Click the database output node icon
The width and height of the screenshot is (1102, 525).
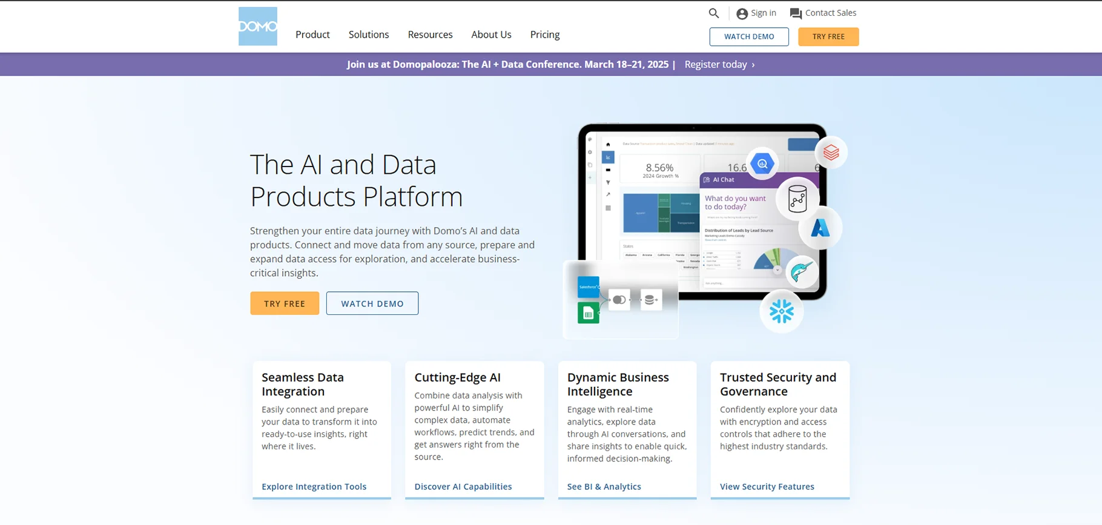(651, 300)
